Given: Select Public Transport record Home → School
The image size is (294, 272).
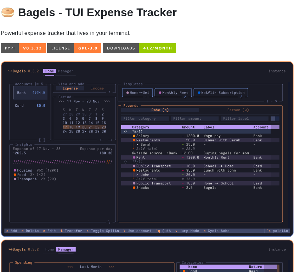Looking at the screenshot, I should click(200, 183).
